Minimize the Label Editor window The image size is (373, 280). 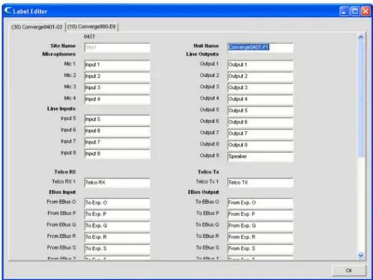(x=344, y=11)
